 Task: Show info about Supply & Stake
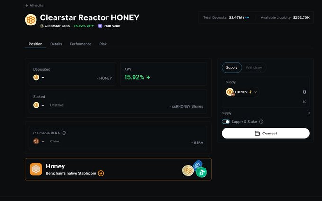pyautogui.click(x=261, y=122)
